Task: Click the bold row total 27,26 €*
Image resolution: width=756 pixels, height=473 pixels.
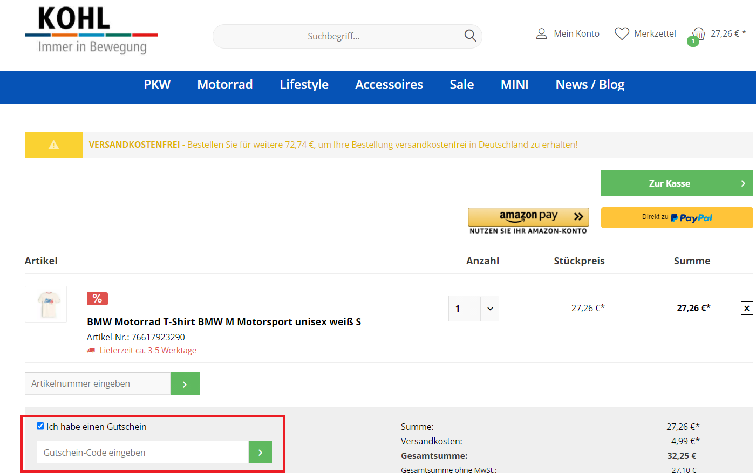Action: pyautogui.click(x=693, y=308)
